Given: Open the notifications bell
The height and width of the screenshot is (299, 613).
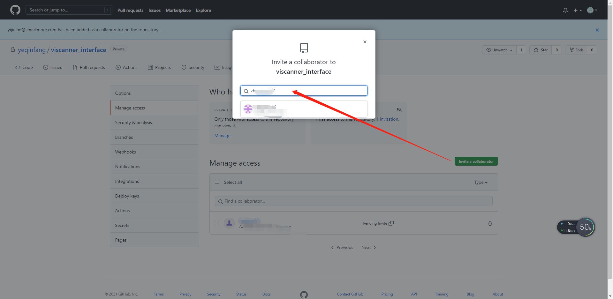Looking at the screenshot, I should click(x=565, y=10).
